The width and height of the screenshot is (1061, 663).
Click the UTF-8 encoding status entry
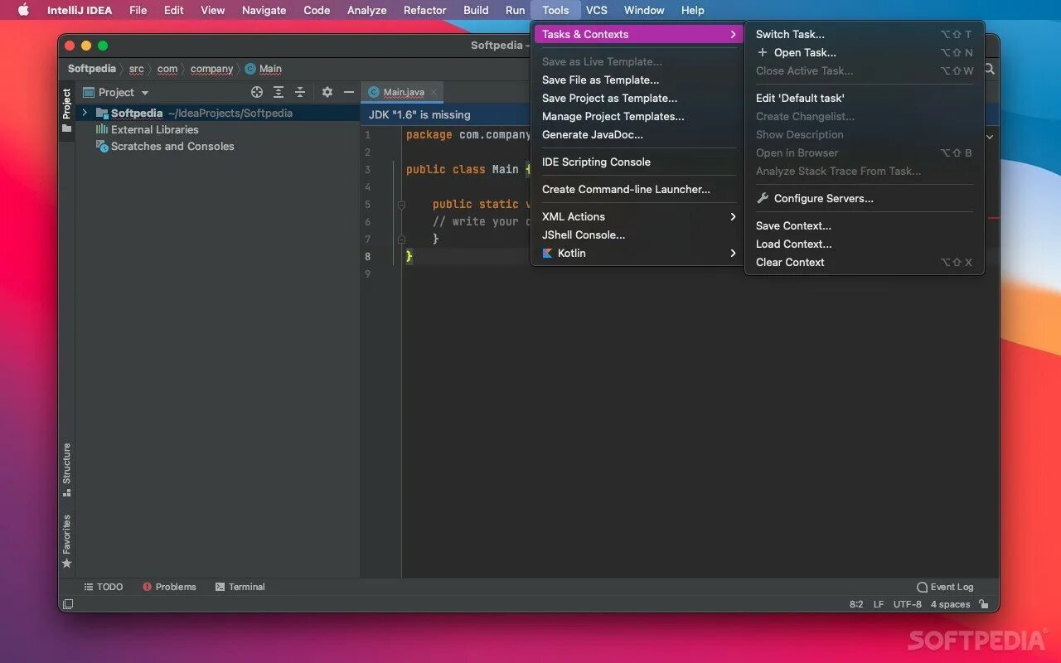907,604
